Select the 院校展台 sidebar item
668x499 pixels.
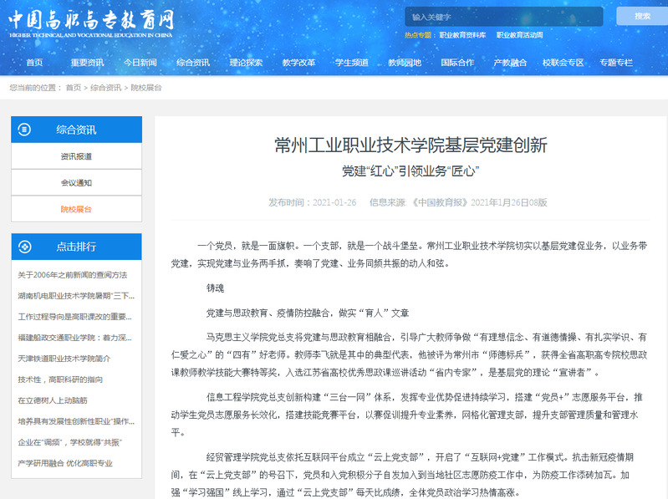[x=76, y=209]
